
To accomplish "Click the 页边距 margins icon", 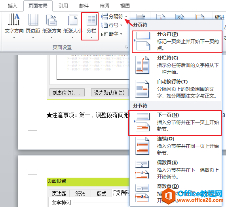I will pos(33,20).
